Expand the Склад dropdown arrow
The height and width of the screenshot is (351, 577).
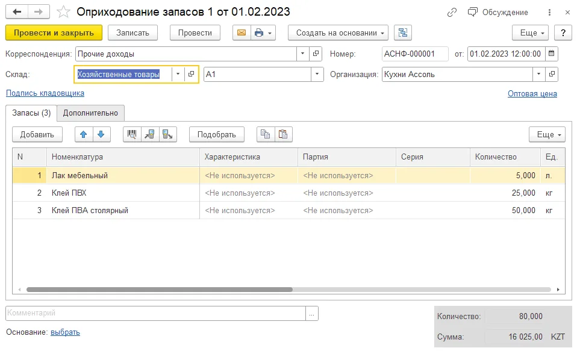tap(178, 74)
